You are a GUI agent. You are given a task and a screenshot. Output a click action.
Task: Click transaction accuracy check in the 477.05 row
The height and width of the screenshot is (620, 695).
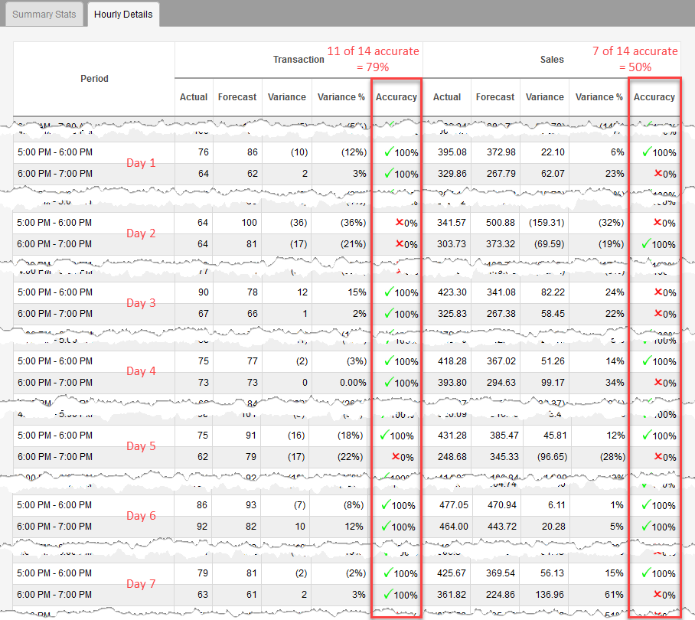[386, 504]
